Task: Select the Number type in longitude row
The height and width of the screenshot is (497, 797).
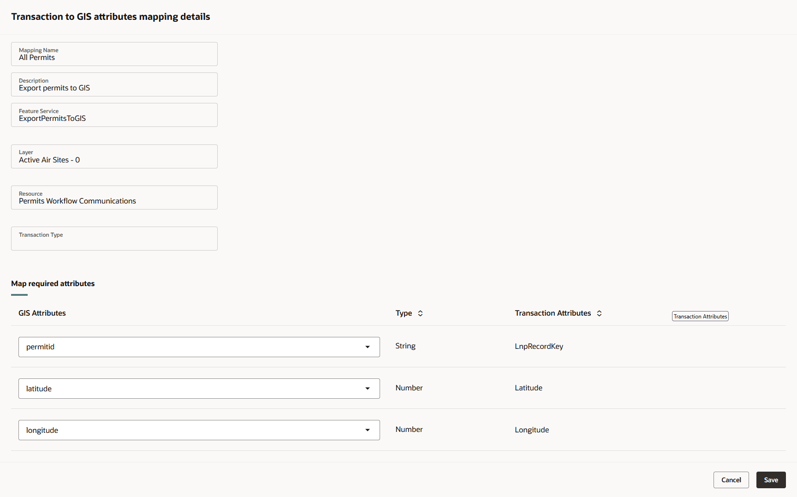Action: [409, 430]
